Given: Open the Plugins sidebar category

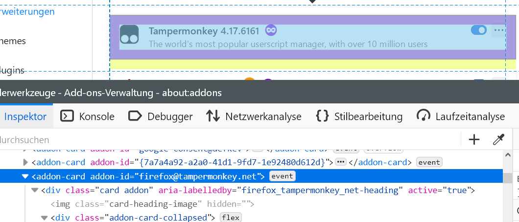Looking at the screenshot, I should click(x=12, y=70).
